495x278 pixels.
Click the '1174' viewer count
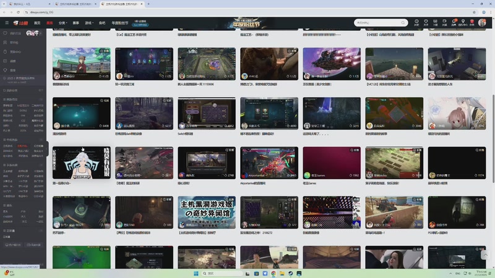click(x=480, y=175)
